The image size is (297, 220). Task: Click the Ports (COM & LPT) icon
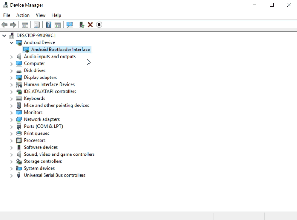[x=19, y=126]
